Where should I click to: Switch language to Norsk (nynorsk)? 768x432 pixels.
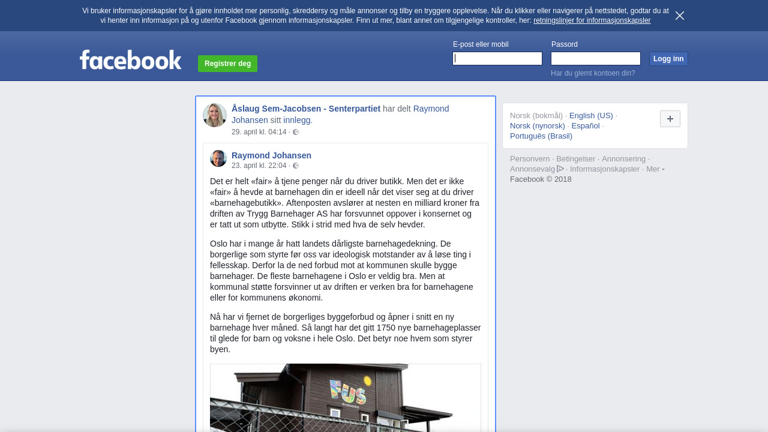tap(538, 126)
